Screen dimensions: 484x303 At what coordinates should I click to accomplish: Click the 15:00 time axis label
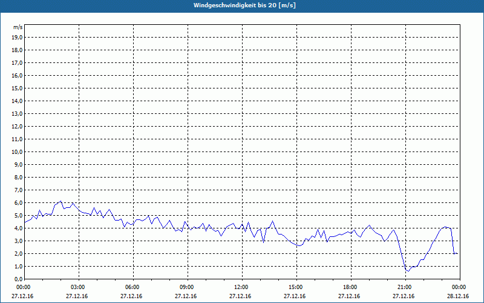[x=295, y=287]
